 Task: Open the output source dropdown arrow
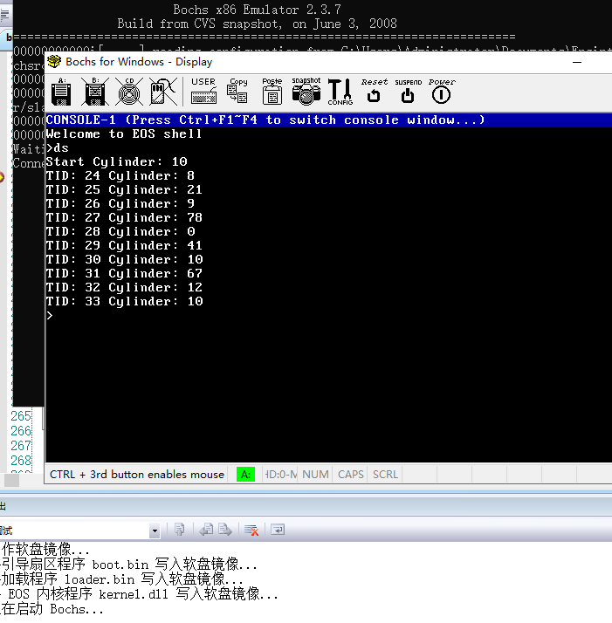click(155, 531)
